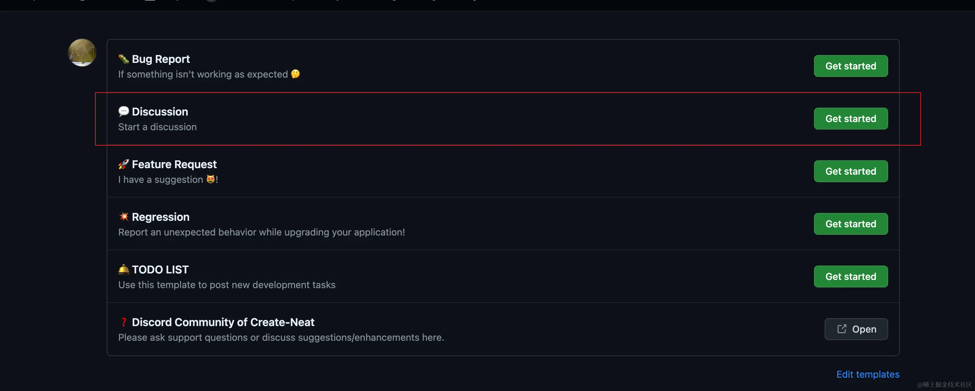The height and width of the screenshot is (391, 975).
Task: Get started with TODO LIST template
Action: 851,276
